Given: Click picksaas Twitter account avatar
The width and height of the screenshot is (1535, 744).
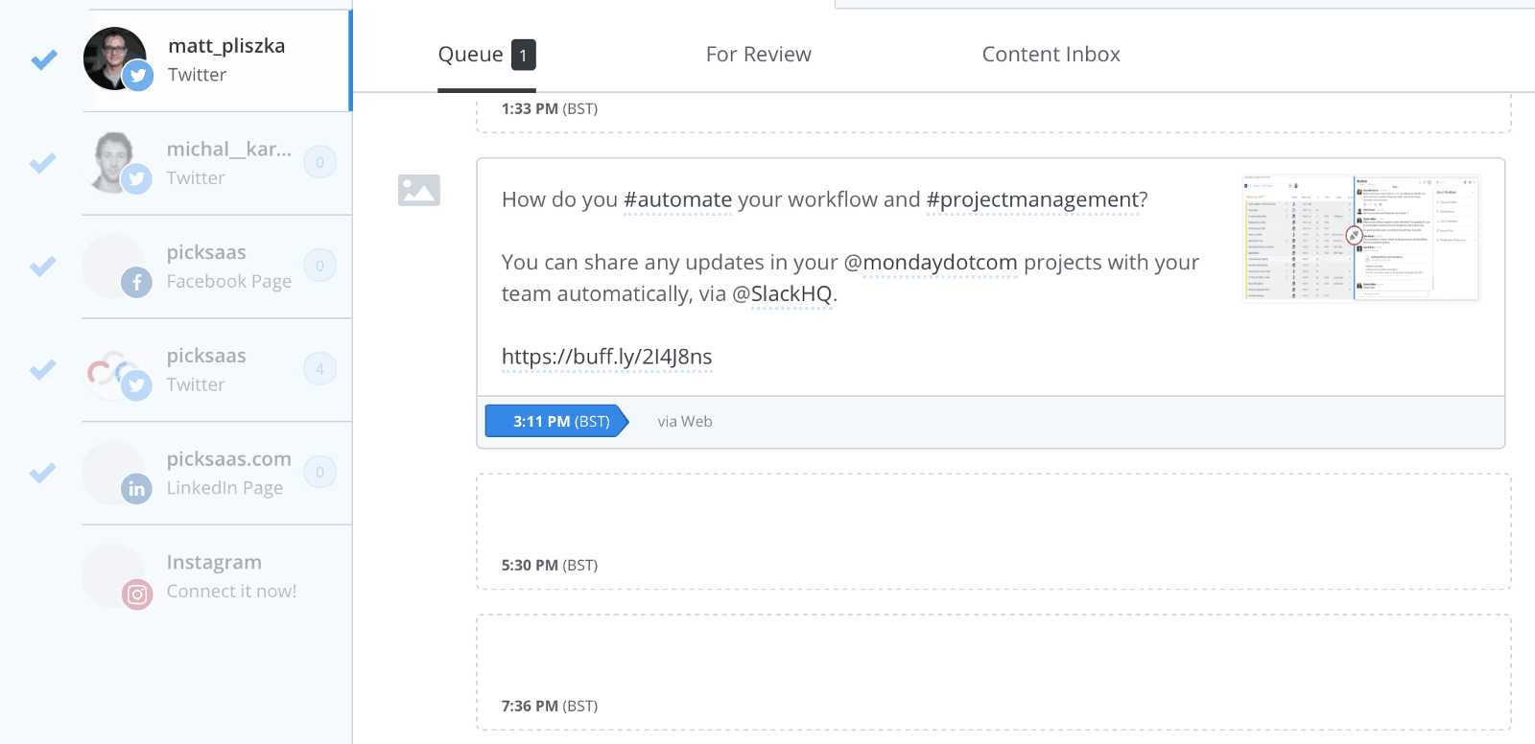Looking at the screenshot, I should pyautogui.click(x=114, y=369).
